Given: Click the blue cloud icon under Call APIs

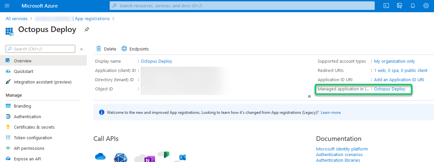Looking at the screenshot, I should pyautogui.click(x=100, y=157).
